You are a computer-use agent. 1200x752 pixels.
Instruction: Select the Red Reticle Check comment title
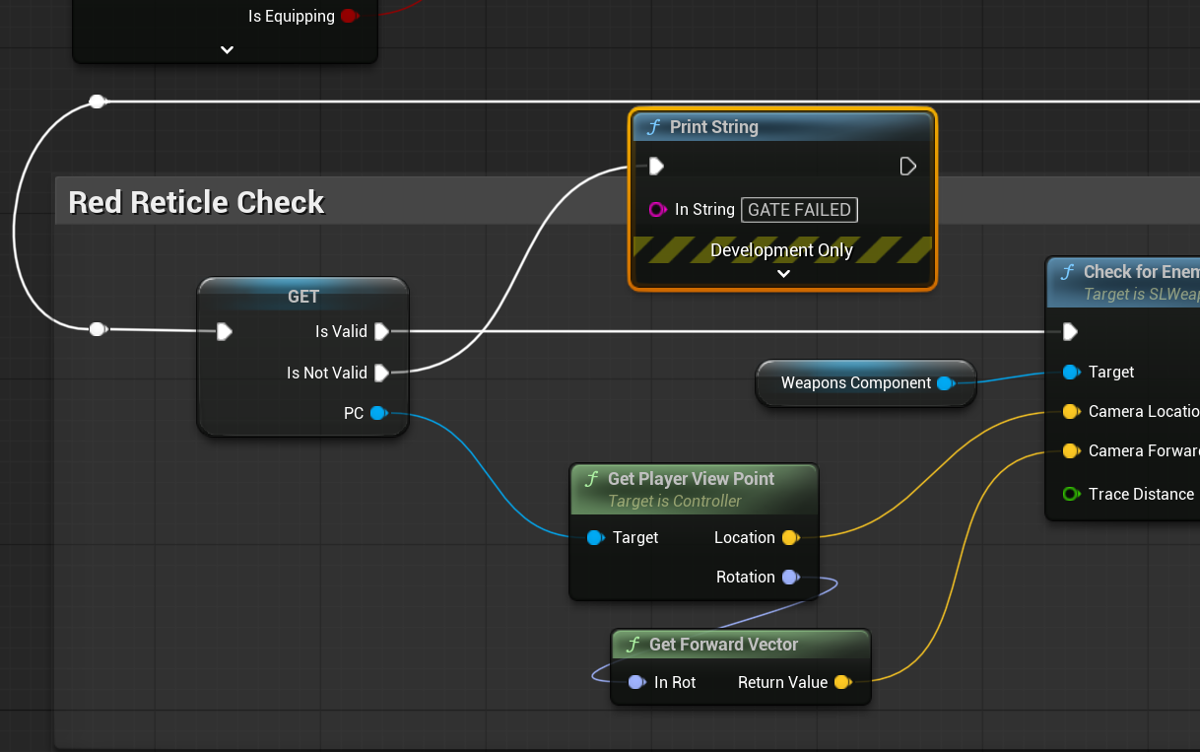coord(196,203)
